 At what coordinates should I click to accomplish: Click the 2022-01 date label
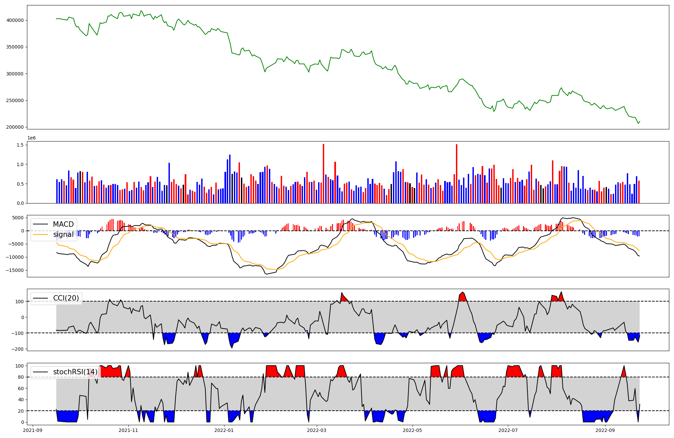click(x=224, y=430)
